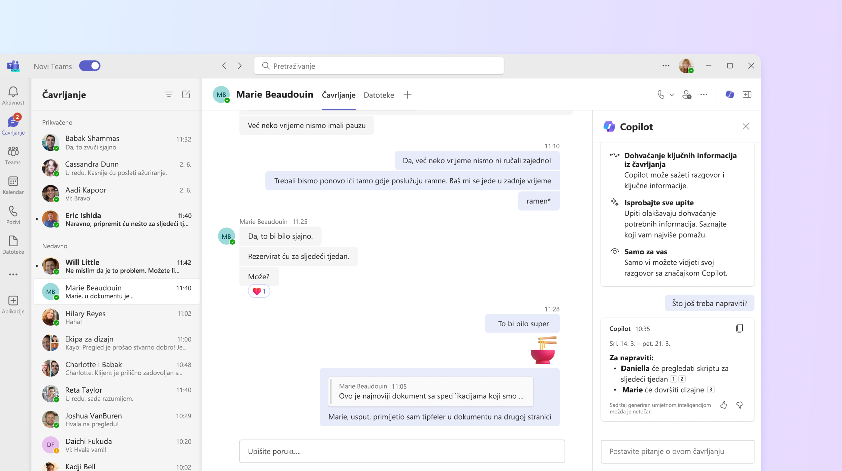
Task: Give thumbs up to Copilot response
Action: [723, 405]
